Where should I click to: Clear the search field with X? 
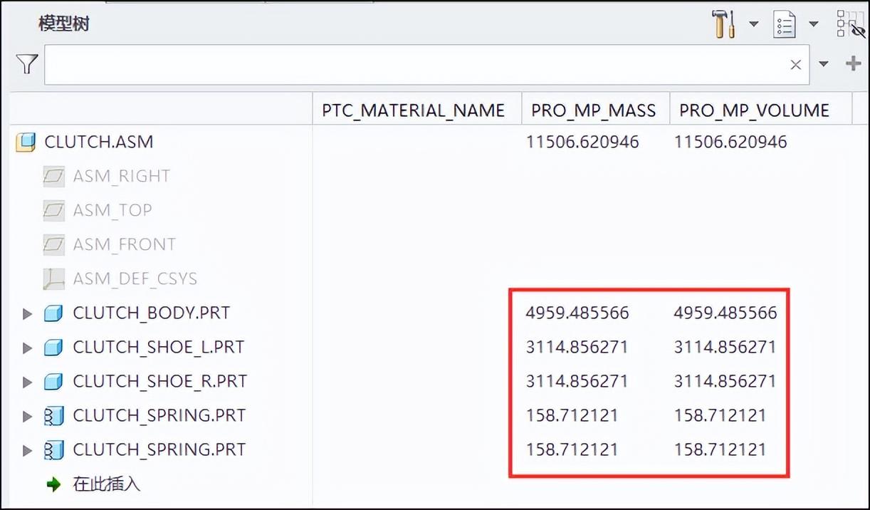coord(795,65)
